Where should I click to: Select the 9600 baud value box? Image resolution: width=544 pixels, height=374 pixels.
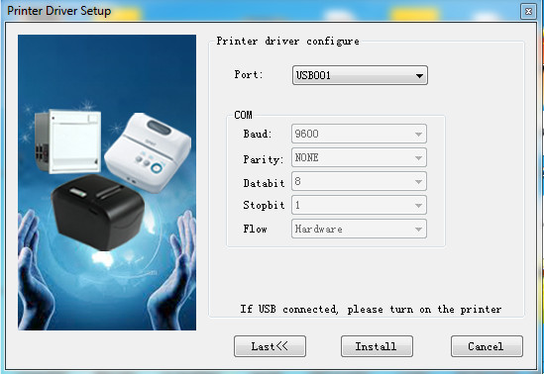click(359, 134)
